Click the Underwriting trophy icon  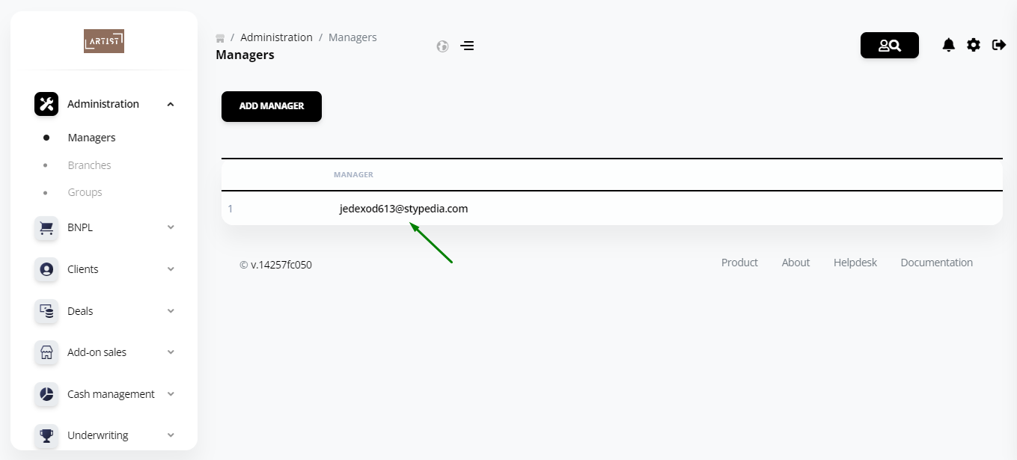click(46, 435)
